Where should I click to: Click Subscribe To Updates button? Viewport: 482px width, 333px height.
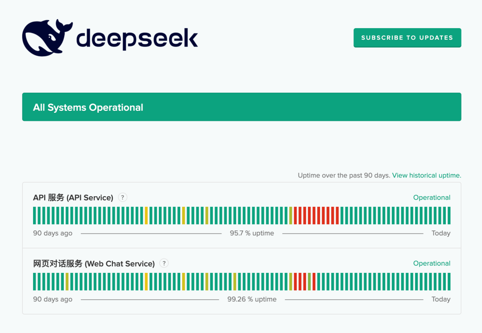[407, 38]
